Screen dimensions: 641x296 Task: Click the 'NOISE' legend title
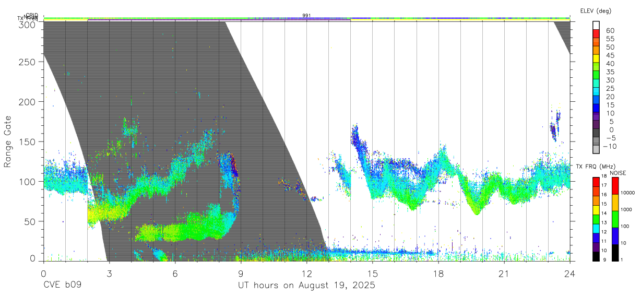pyautogui.click(x=617, y=173)
